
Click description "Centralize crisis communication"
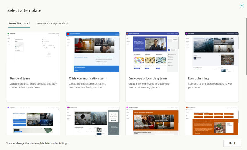87,85
